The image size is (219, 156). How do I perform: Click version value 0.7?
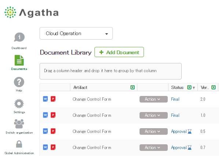pyautogui.click(x=203, y=148)
